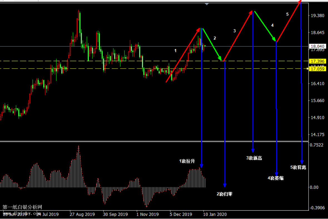Select the wave number 2 label

[x=214, y=38]
